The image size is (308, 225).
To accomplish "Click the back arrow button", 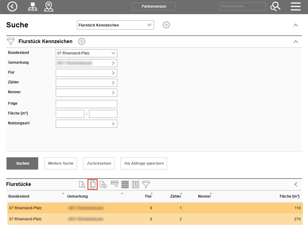I will click(12, 6).
